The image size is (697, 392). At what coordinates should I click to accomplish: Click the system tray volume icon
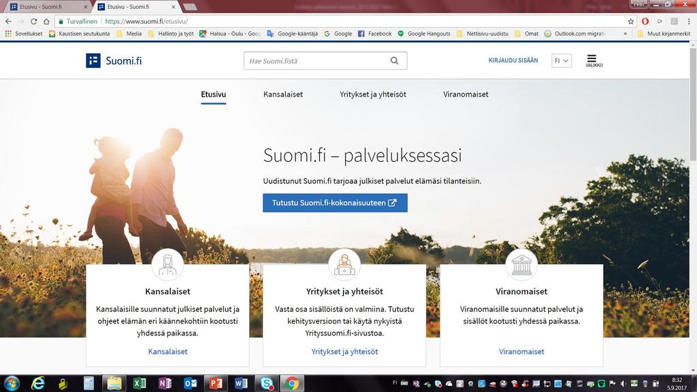[623, 383]
